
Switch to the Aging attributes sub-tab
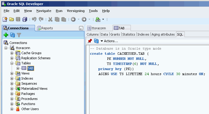coord(163,34)
